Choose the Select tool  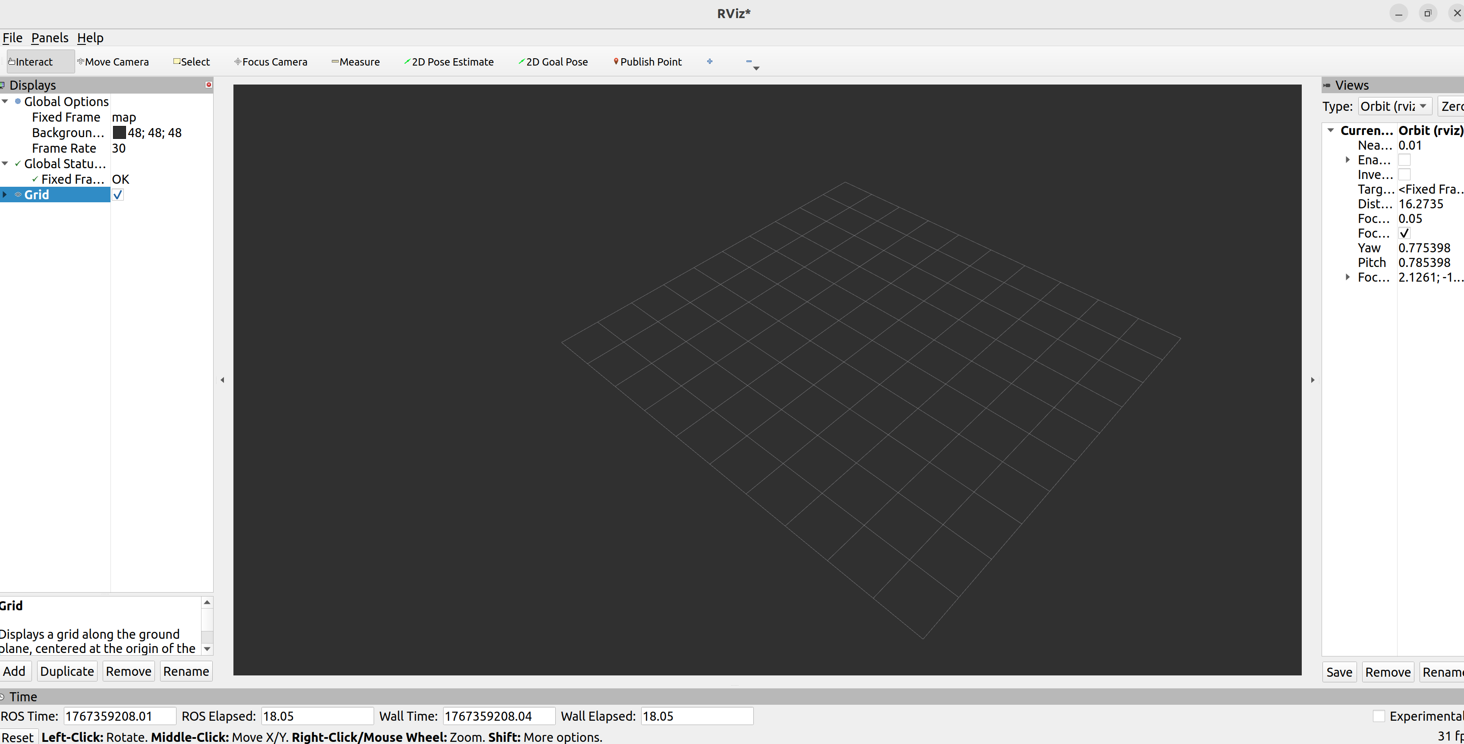192,62
